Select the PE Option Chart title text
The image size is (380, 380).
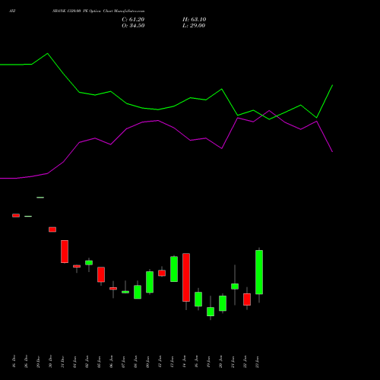point(98,11)
